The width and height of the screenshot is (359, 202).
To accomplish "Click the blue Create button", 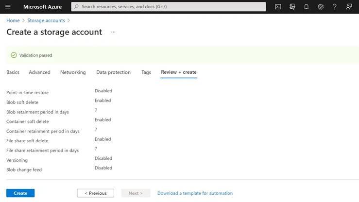I will point(20,193).
